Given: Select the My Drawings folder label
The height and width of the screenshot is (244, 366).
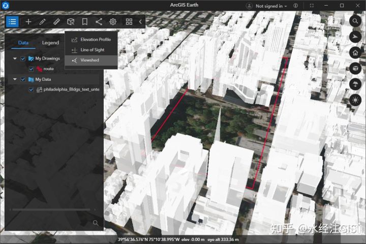Looking at the screenshot, I should click(x=48, y=58).
